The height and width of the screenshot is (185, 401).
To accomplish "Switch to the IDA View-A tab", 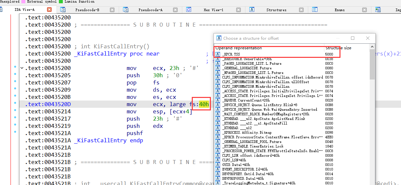I will (x=24, y=10).
